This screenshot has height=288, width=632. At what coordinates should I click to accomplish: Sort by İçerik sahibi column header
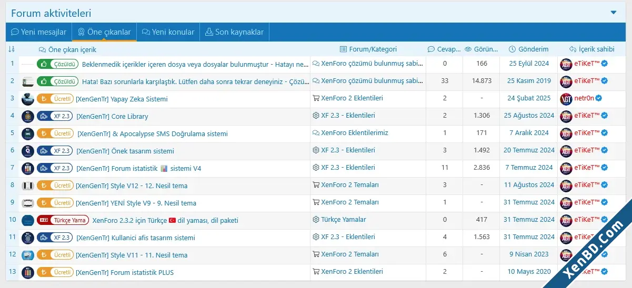click(x=591, y=49)
